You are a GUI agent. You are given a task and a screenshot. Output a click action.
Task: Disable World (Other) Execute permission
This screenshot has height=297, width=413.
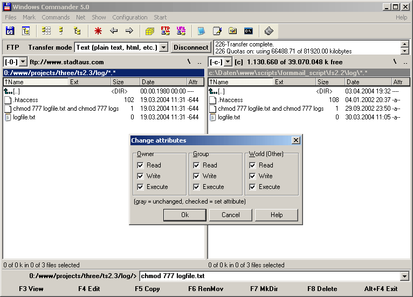(x=252, y=187)
